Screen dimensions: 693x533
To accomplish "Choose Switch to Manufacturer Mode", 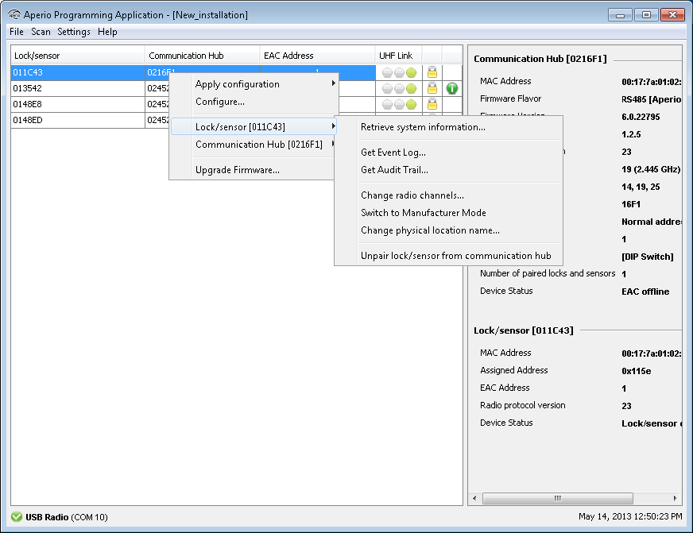I will pyautogui.click(x=448, y=213).
